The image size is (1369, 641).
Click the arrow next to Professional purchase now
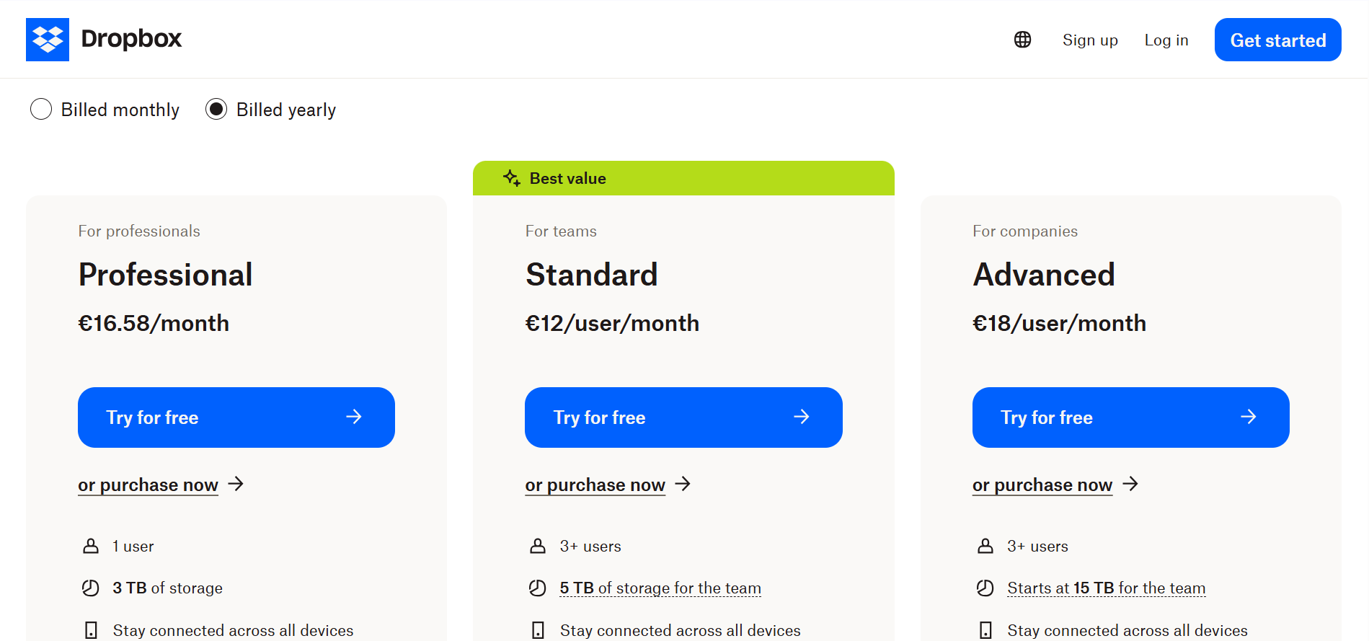236,484
